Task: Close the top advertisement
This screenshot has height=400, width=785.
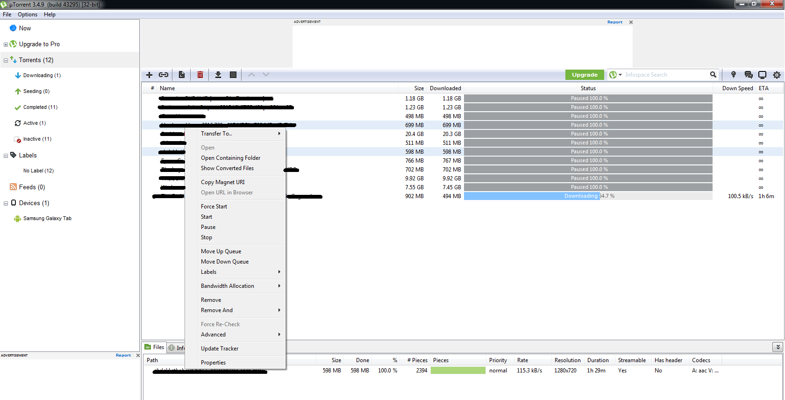Action: pos(631,22)
